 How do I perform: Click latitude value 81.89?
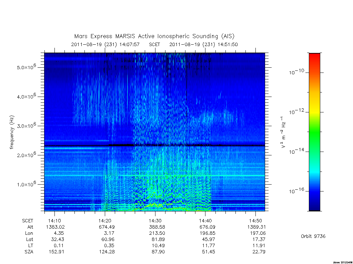[x=158, y=239]
